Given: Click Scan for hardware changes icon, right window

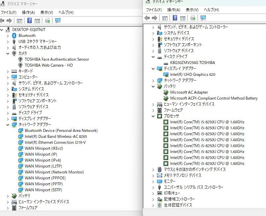Looking at the screenshot, I should pyautogui.click(x=203, y=18).
